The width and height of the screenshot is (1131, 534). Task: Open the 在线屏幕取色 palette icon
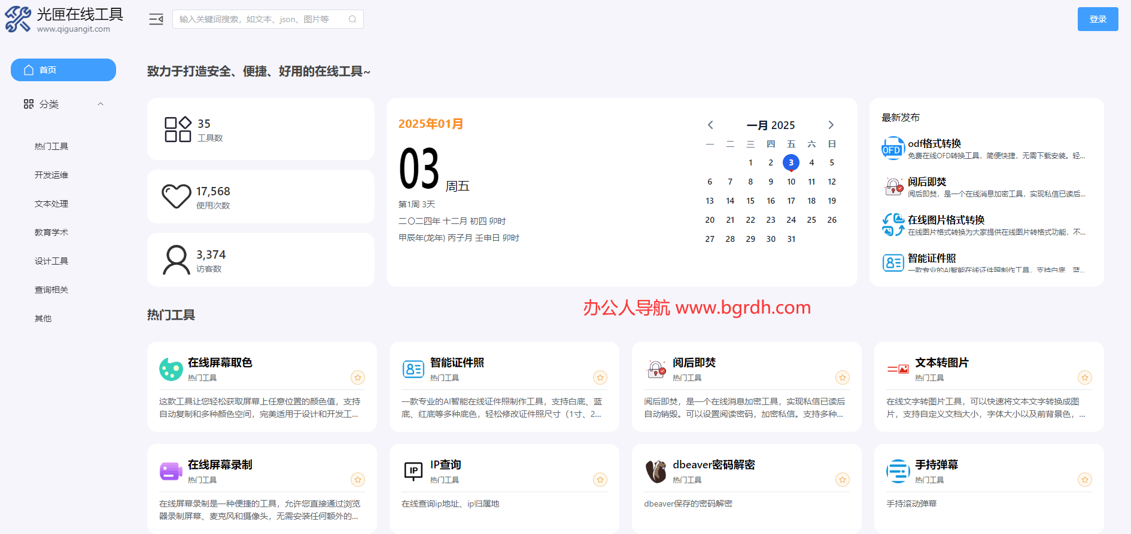(171, 369)
